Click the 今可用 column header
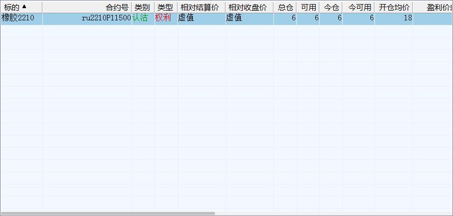The width and height of the screenshot is (453, 216). click(358, 7)
